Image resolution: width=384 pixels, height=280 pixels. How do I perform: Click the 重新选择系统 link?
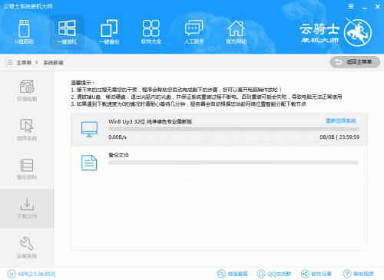tap(341, 120)
